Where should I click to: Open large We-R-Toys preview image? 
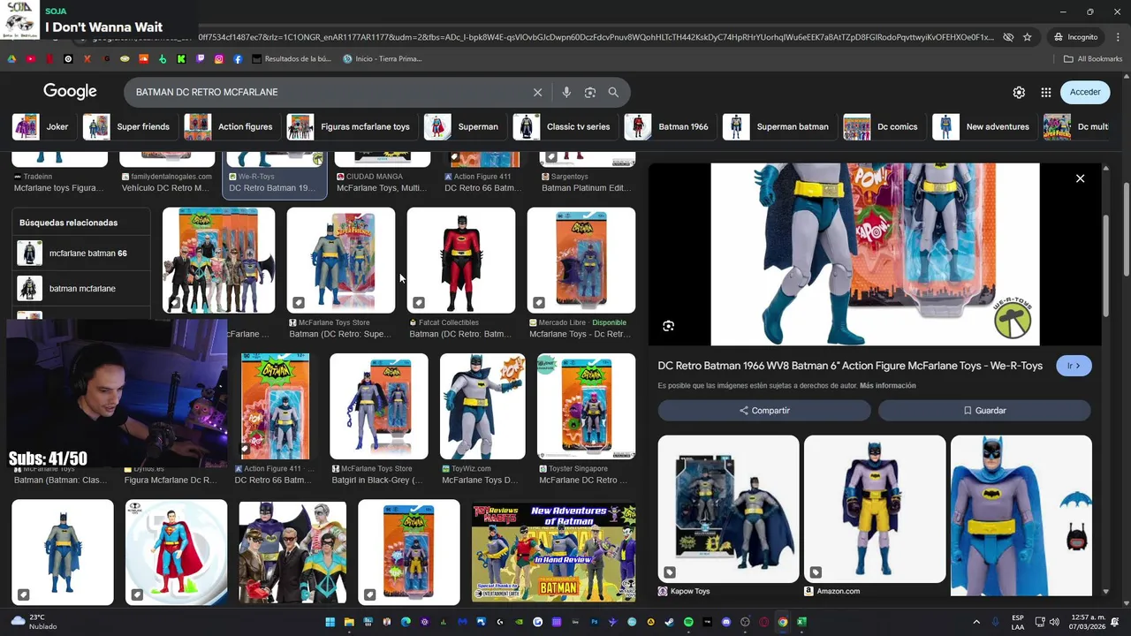(875, 254)
